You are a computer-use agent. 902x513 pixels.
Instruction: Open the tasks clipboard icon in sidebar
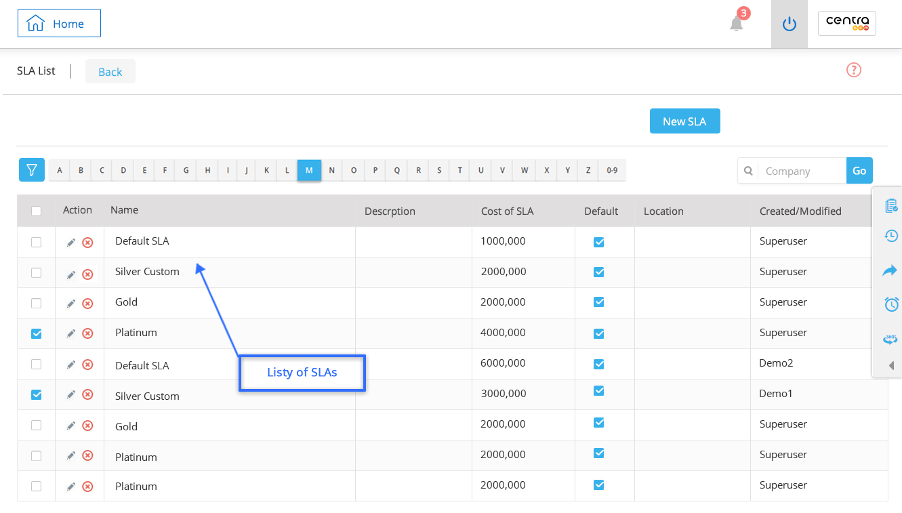[890, 204]
